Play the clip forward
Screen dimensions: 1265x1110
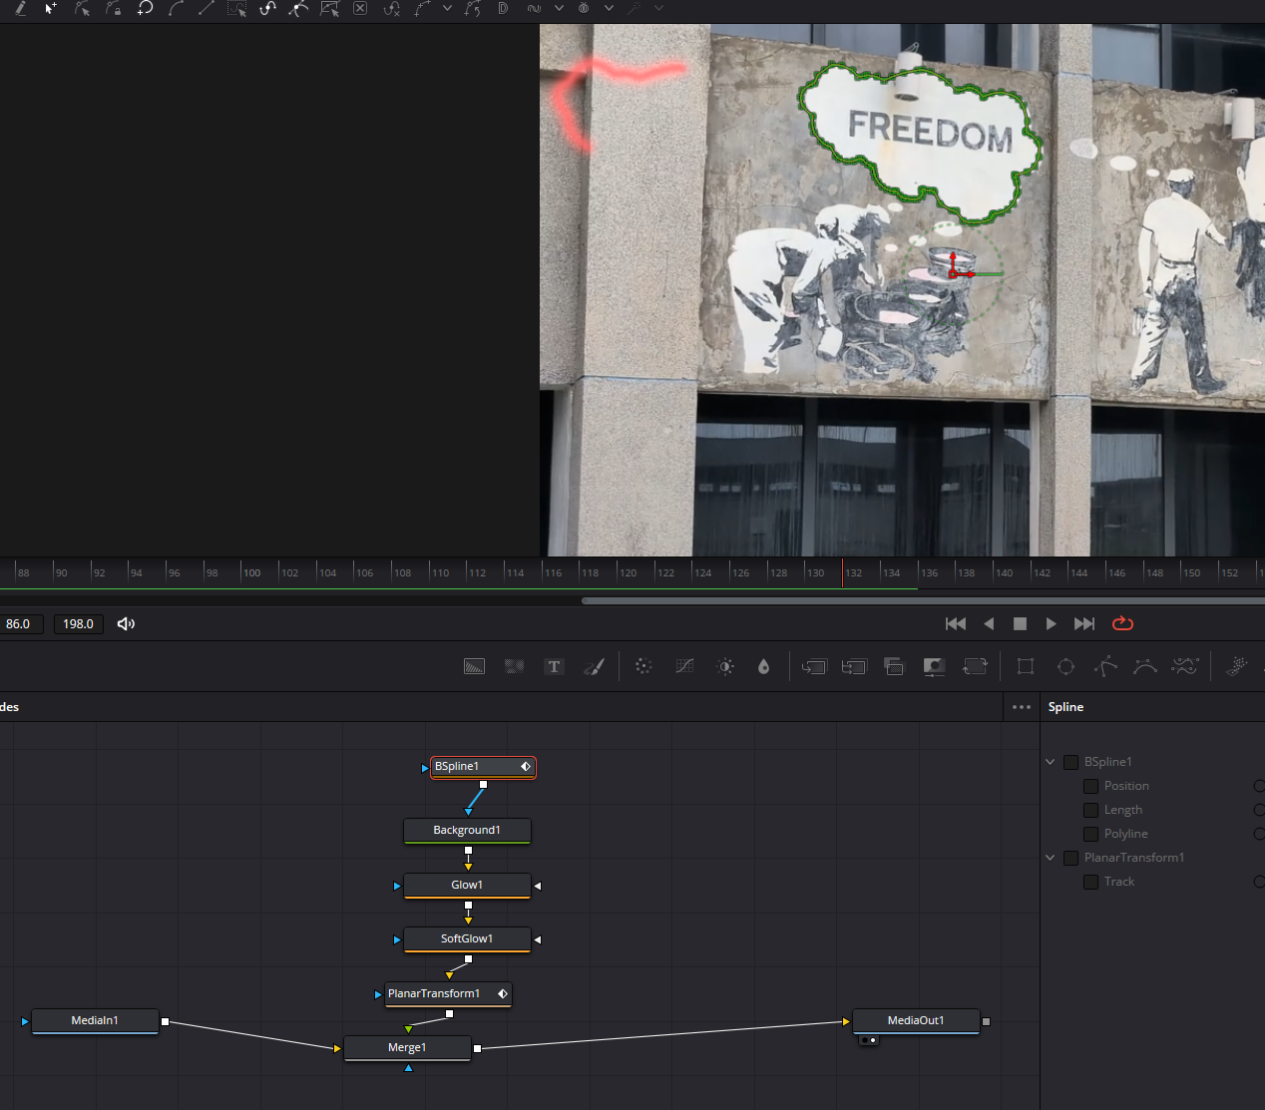point(1051,623)
